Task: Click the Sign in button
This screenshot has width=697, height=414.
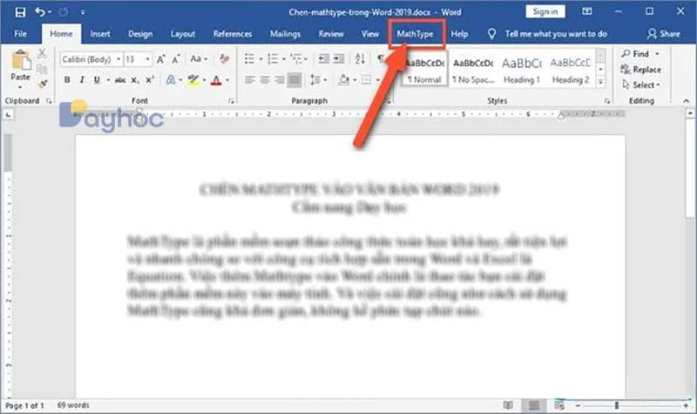Action: (545, 11)
